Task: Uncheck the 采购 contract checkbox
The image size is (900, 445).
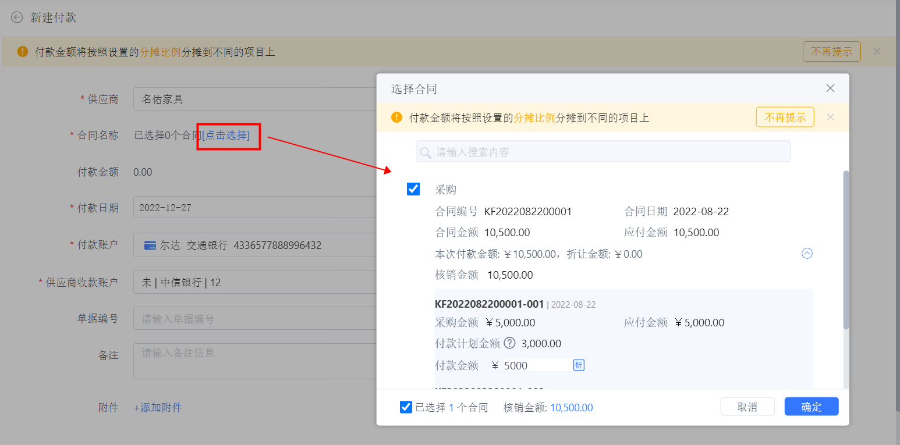Action: tap(413, 189)
